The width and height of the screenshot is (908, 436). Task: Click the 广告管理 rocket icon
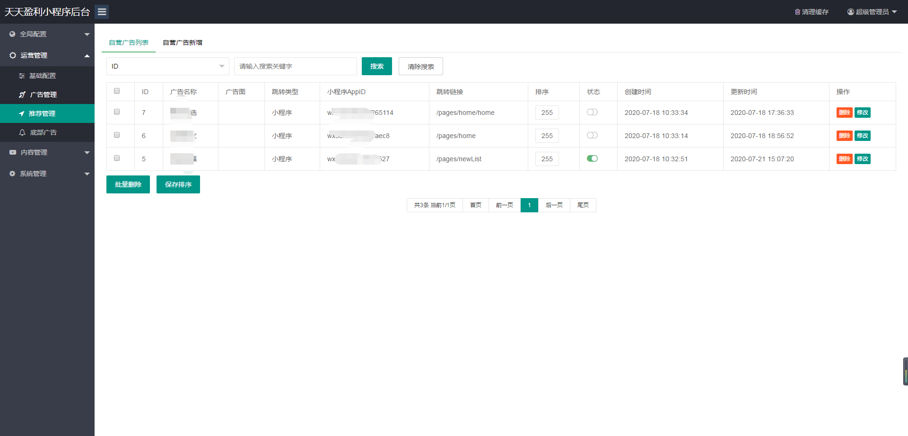click(22, 95)
